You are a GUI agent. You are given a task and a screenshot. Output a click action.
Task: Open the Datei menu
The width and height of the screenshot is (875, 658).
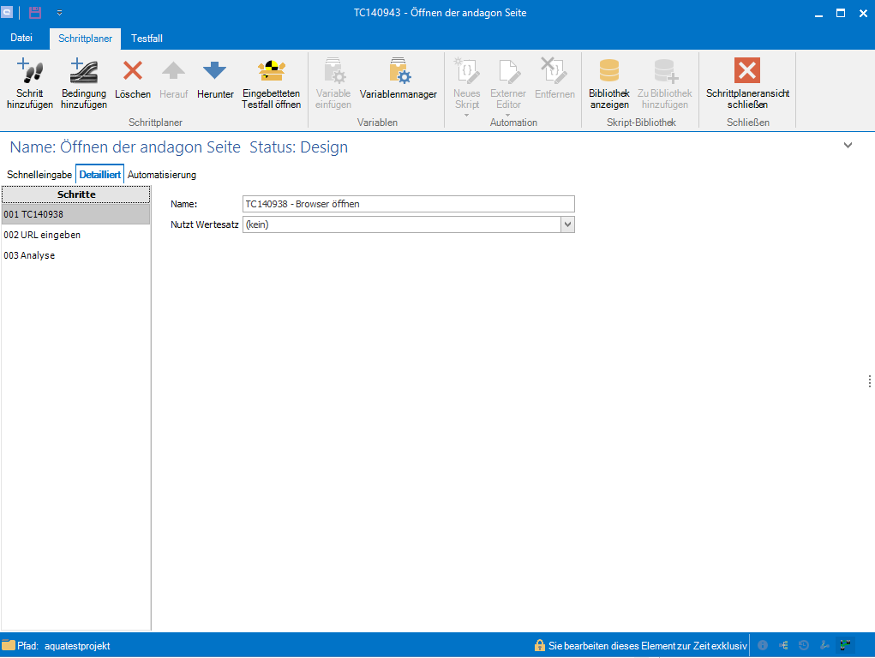[x=21, y=39]
